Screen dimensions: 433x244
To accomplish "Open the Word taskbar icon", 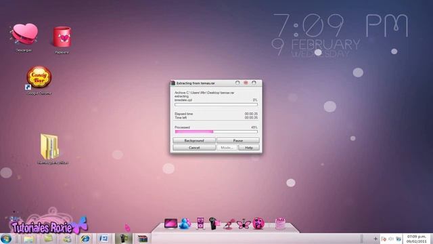I will pos(104,239).
